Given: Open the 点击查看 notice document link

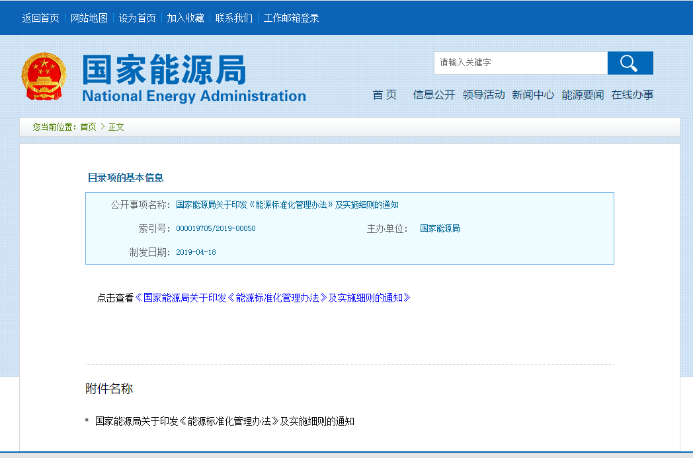Looking at the screenshot, I should [x=272, y=298].
